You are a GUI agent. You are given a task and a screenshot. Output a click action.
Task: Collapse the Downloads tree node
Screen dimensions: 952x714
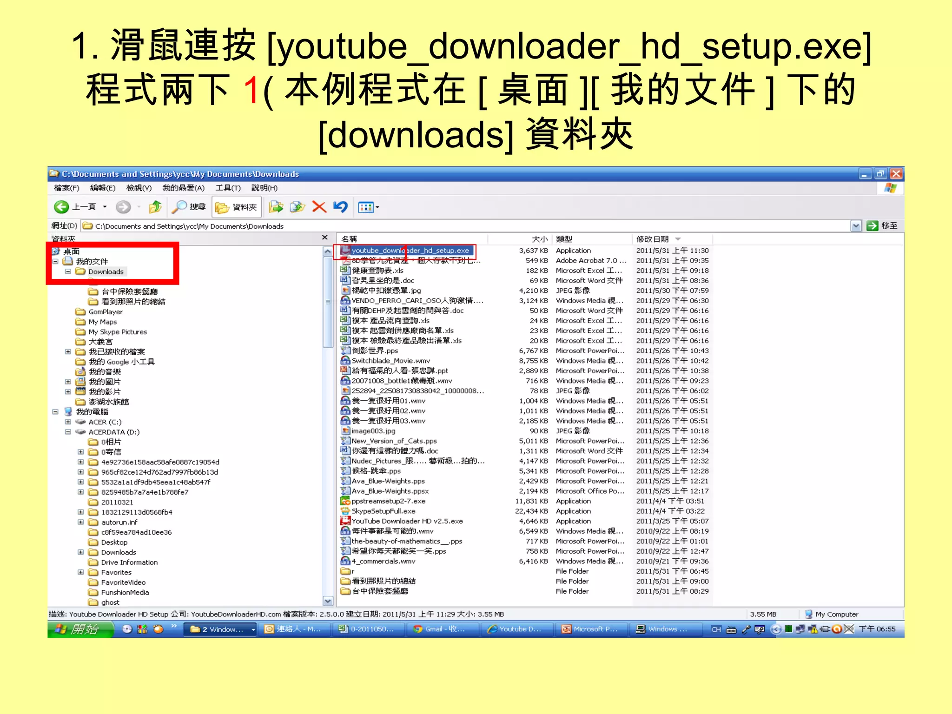68,271
